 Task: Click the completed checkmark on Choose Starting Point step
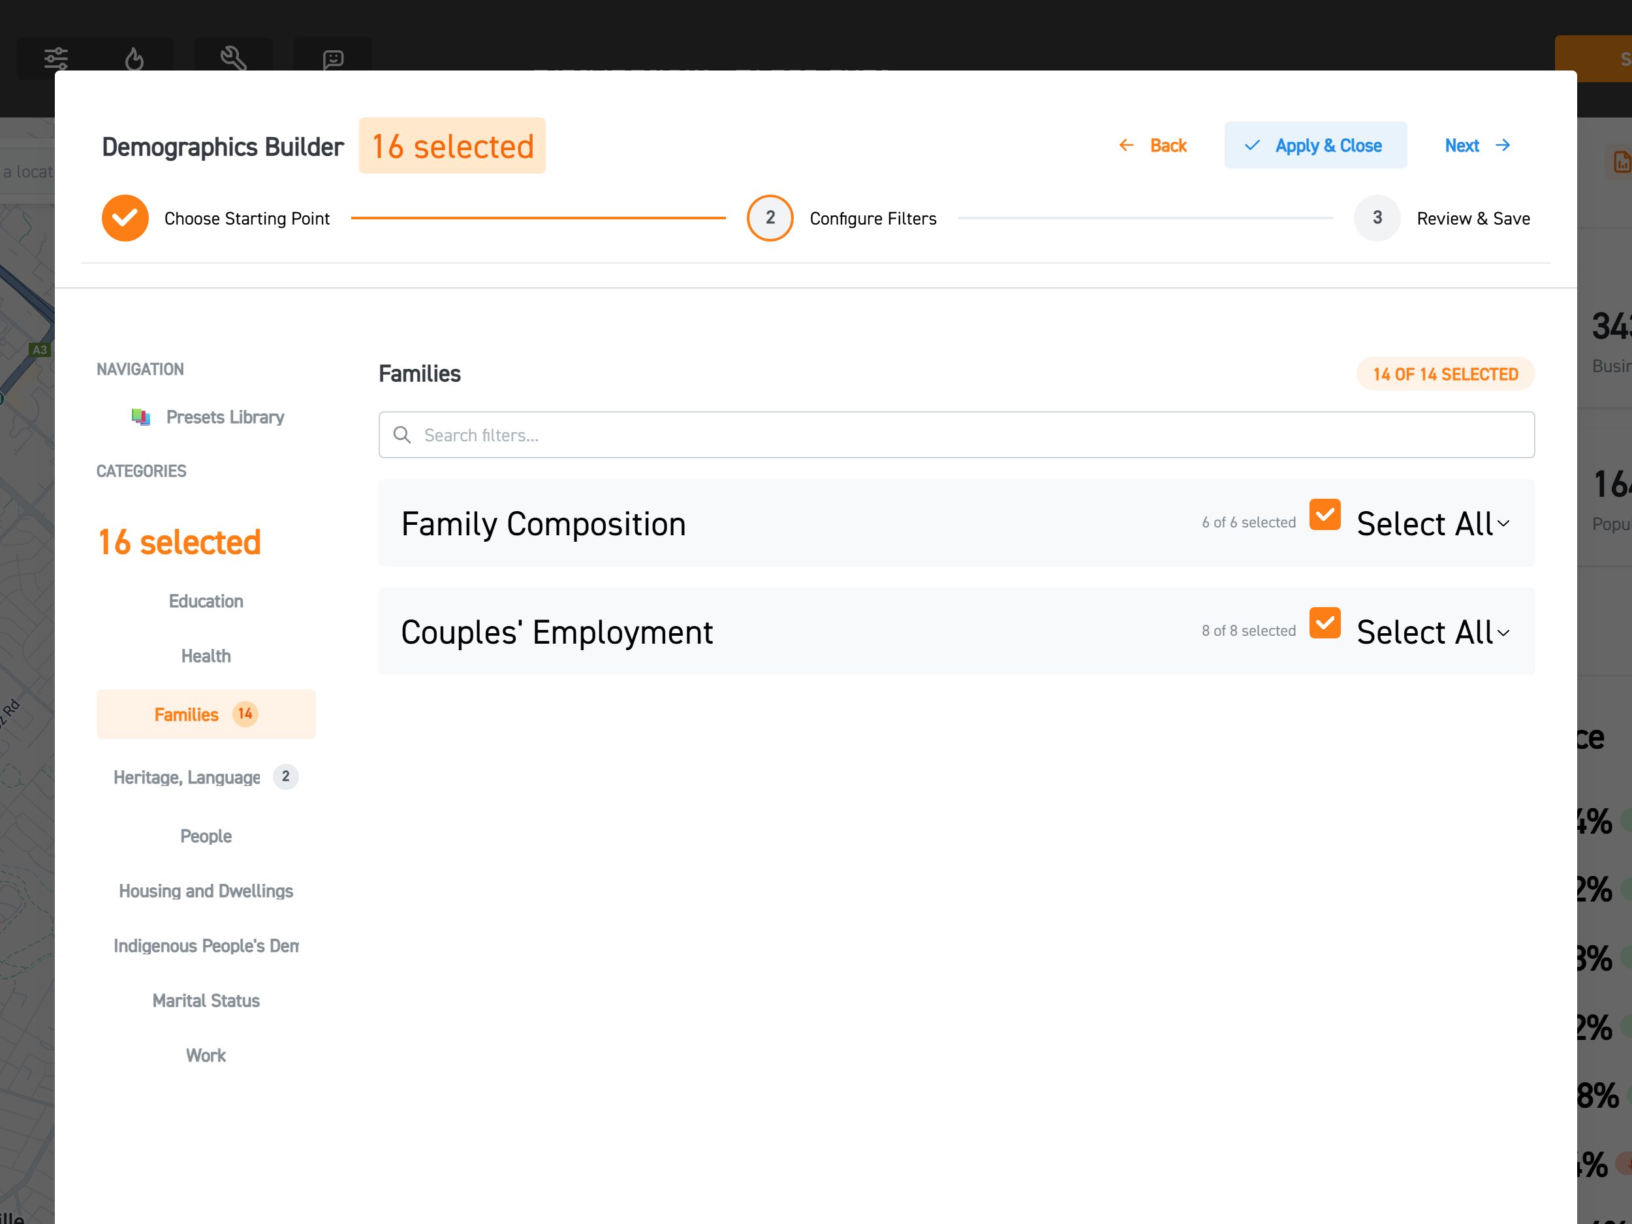click(x=125, y=217)
